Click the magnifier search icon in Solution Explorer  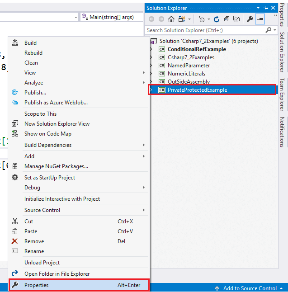coord(269,30)
